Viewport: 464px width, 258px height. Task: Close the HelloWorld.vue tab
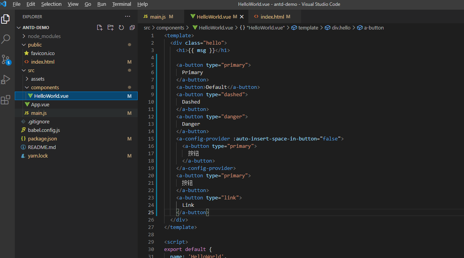[x=242, y=17]
